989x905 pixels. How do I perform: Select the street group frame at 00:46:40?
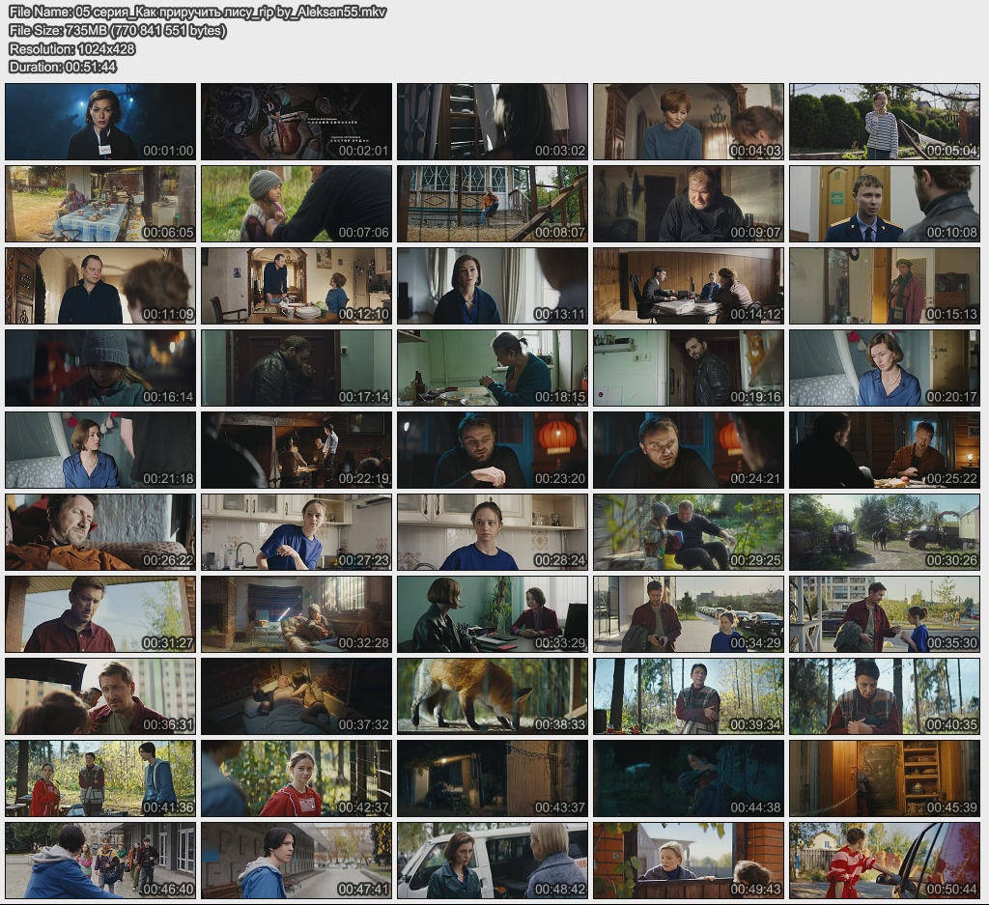pyautogui.click(x=100, y=861)
